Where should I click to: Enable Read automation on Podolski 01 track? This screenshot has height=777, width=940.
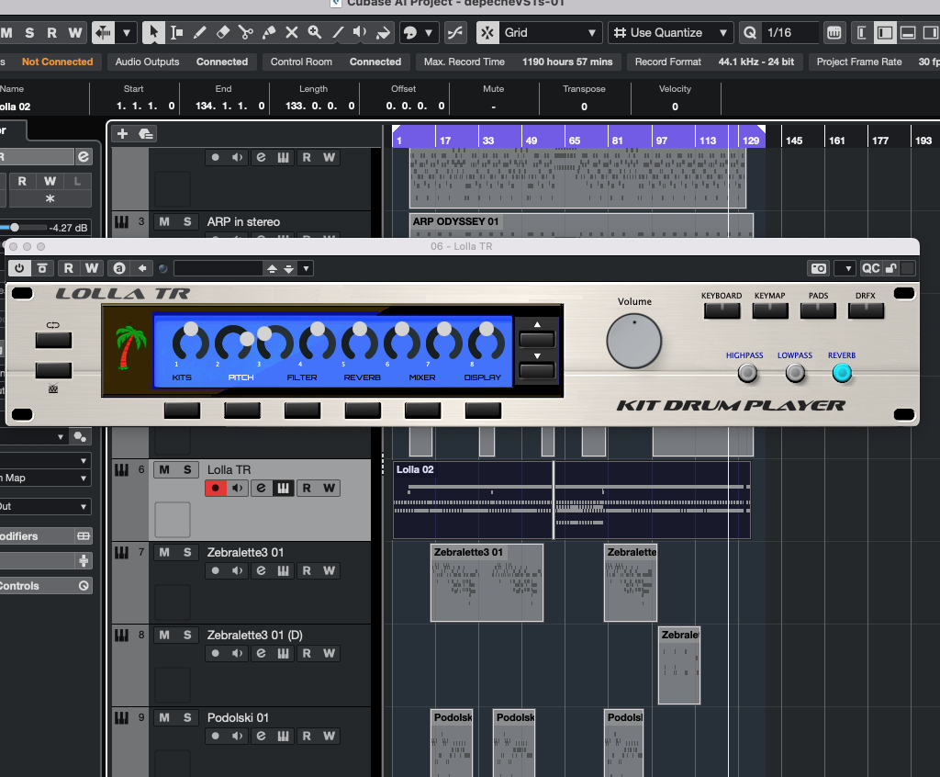pyautogui.click(x=307, y=736)
